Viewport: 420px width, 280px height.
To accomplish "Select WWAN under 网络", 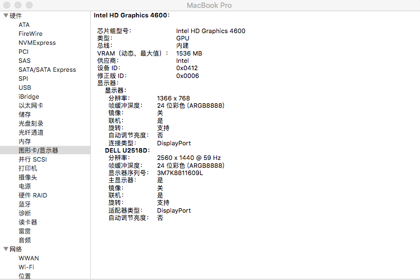I will pos(29,258).
